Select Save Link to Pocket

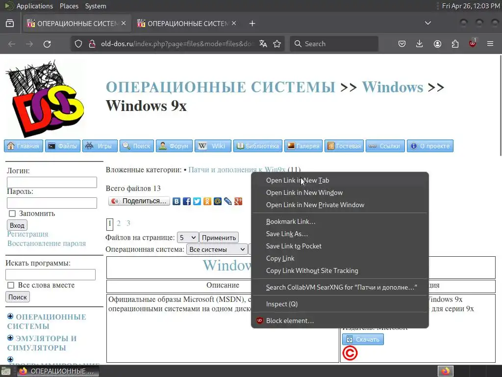[340, 246]
